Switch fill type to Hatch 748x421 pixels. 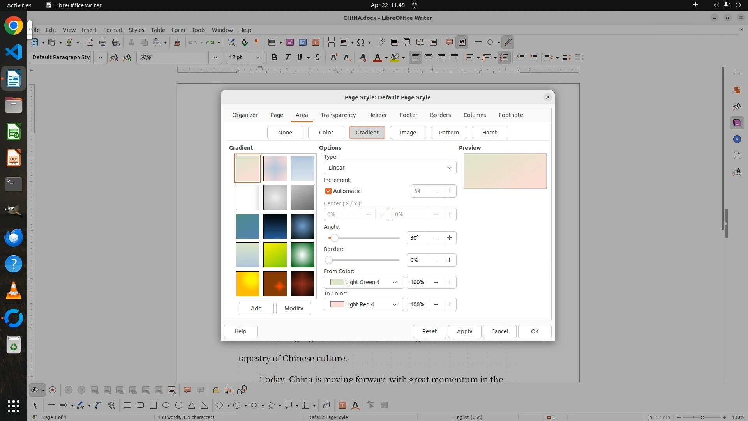point(489,133)
